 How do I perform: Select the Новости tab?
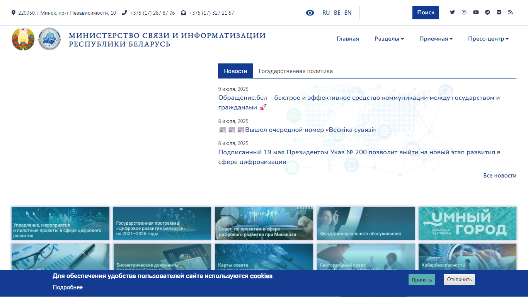point(235,71)
